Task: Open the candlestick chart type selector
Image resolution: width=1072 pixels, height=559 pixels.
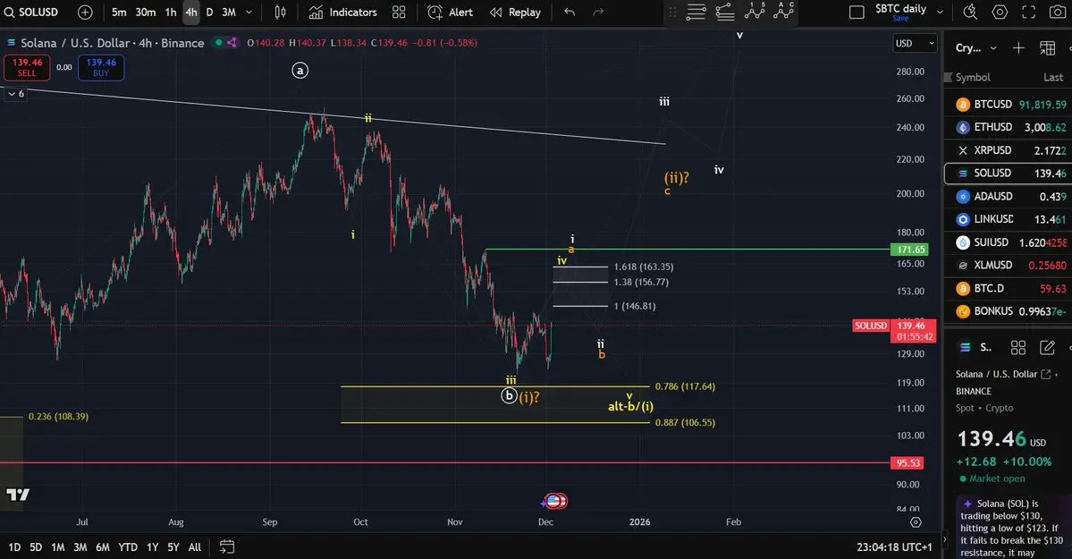Action: pos(281,13)
